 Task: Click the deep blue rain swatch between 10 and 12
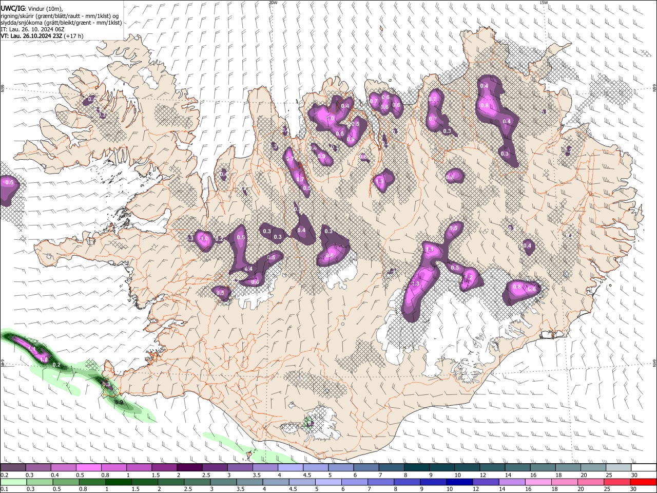460,482
